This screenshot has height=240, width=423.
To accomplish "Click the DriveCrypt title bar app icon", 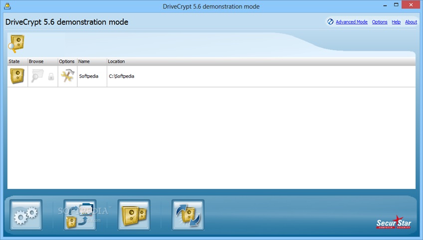I will (x=7, y=6).
